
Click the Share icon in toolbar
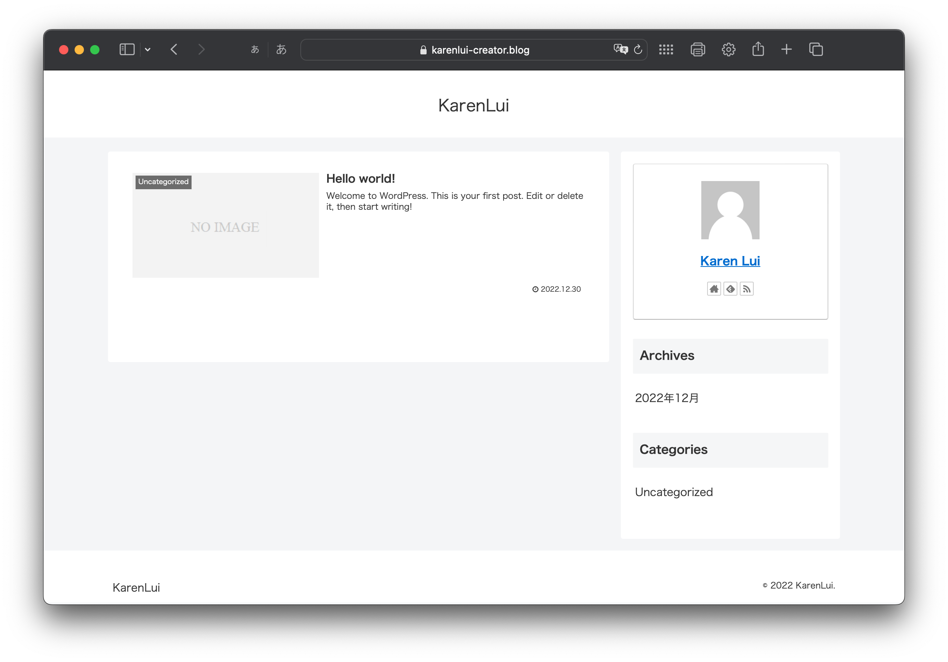(758, 49)
